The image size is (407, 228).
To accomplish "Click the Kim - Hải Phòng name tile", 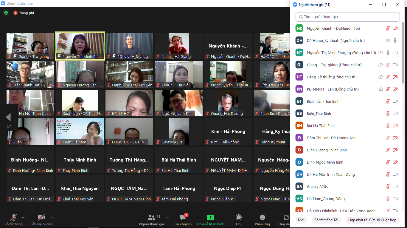I will tap(228, 132).
